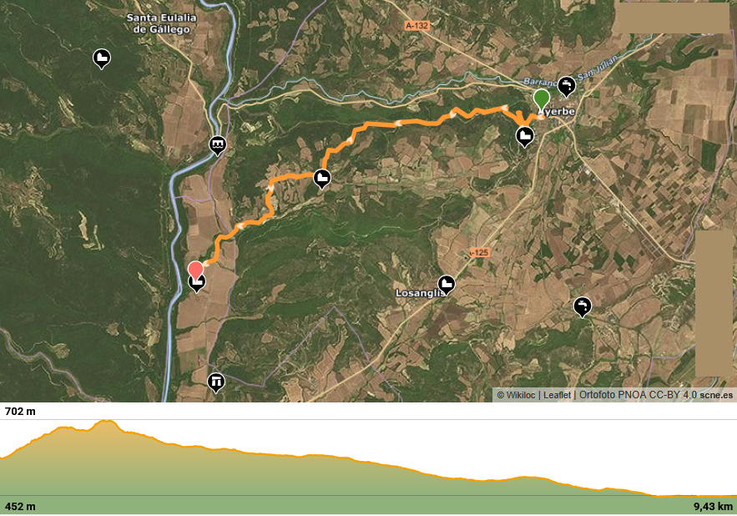Click the highest peak on elevation profile
Screen dimensions: 737x516
[106, 422]
